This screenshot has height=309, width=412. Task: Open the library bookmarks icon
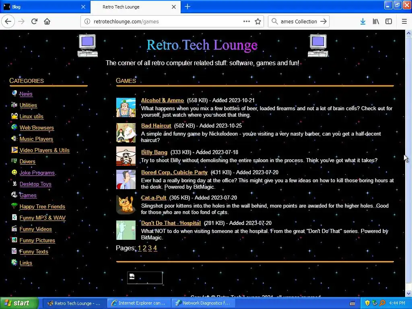pos(376,21)
